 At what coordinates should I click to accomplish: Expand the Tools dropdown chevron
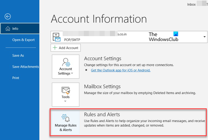(65, 101)
